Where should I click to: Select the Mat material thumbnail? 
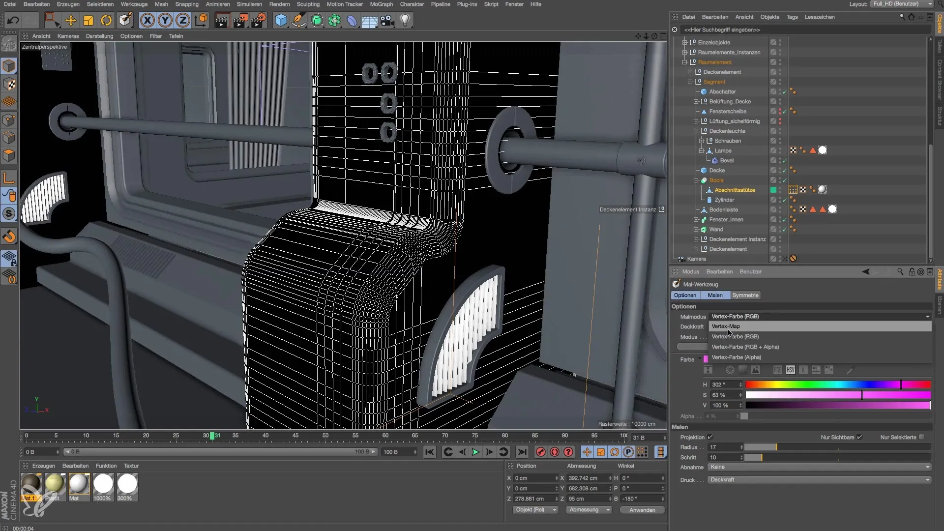[79, 487]
